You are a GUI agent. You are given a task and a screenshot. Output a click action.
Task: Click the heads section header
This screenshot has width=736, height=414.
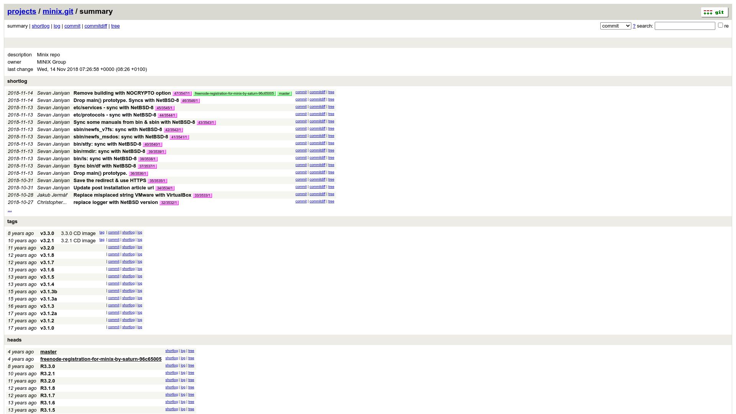(x=15, y=340)
